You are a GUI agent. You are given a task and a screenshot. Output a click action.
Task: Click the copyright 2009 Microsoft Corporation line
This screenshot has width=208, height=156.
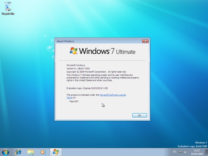96,72
